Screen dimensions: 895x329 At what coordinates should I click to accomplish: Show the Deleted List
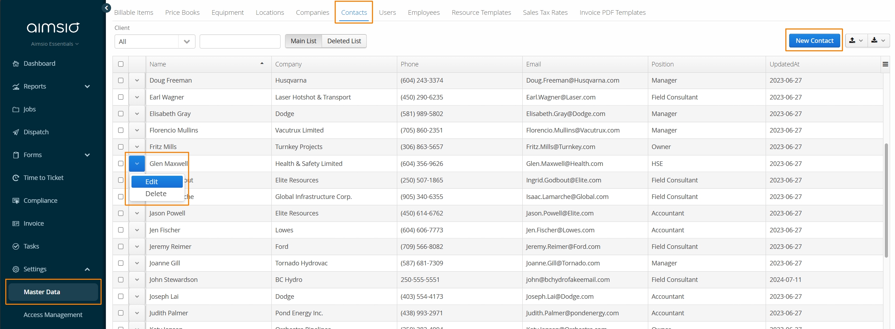(344, 41)
